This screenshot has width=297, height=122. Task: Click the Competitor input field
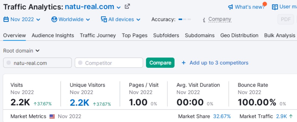(109, 63)
